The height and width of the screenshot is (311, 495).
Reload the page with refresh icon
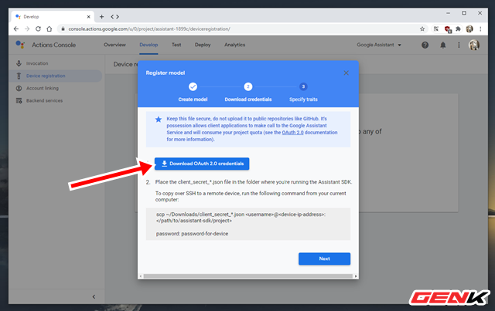coord(38,29)
